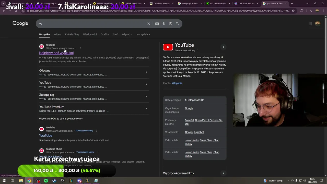The width and height of the screenshot is (327, 184).
Task: Open File Explorer from the taskbar
Action: click(x=21, y=181)
